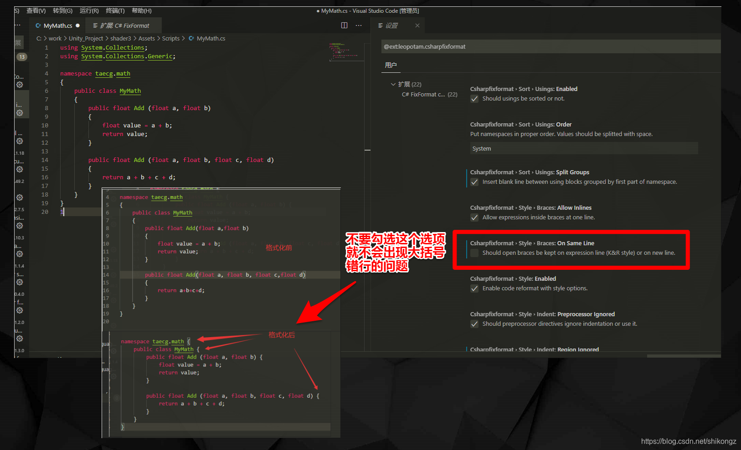
Task: Click the C# file icon in breadcrumb
Action: coord(191,39)
